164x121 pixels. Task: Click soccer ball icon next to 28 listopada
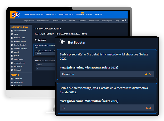[12, 70]
